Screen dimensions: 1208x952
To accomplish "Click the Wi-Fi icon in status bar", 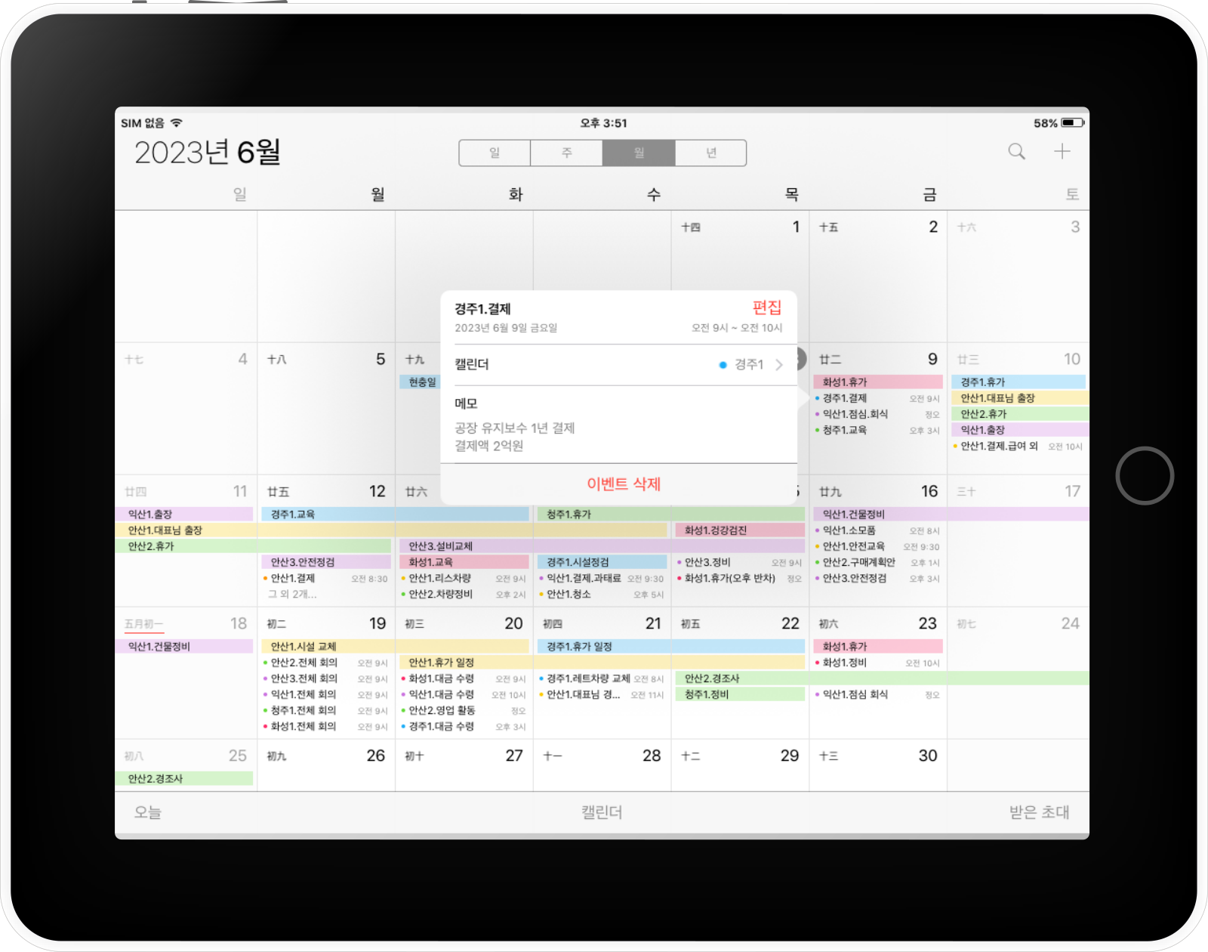I will click(177, 123).
